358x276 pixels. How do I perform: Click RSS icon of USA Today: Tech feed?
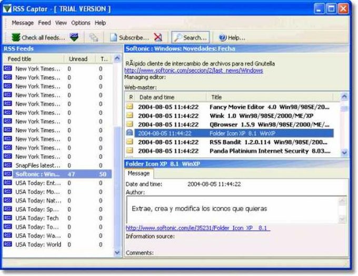pos(8,217)
